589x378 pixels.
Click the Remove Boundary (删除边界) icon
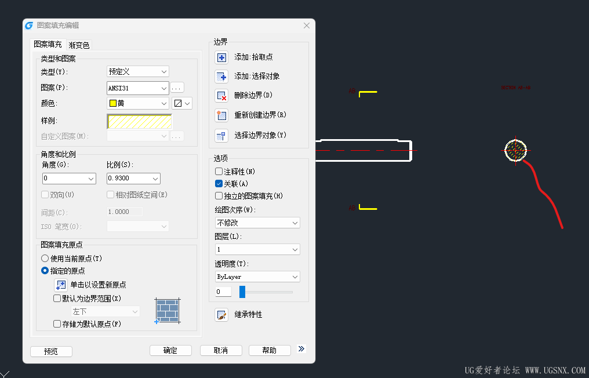coord(221,96)
